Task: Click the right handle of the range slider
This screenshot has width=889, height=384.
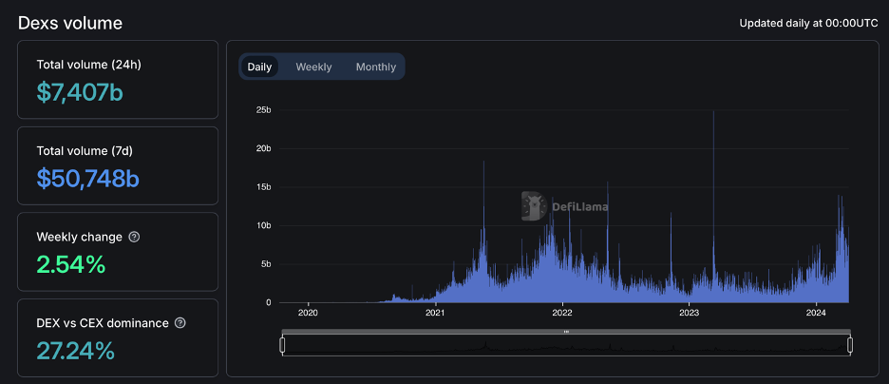Action: [x=850, y=344]
